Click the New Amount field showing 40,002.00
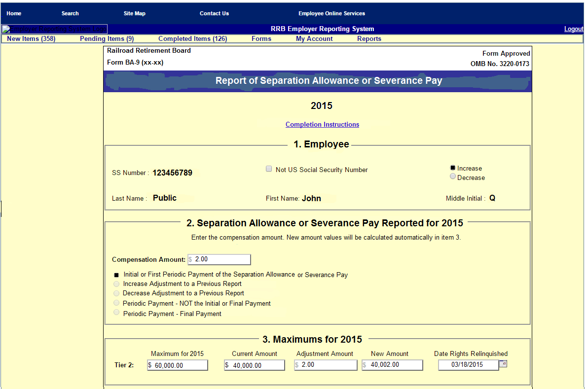Image resolution: width=588 pixels, height=389 pixels. pos(392,365)
